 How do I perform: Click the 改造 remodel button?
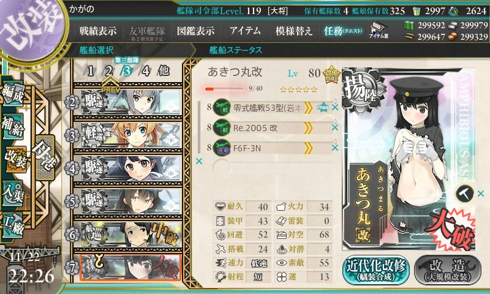(x=448, y=270)
